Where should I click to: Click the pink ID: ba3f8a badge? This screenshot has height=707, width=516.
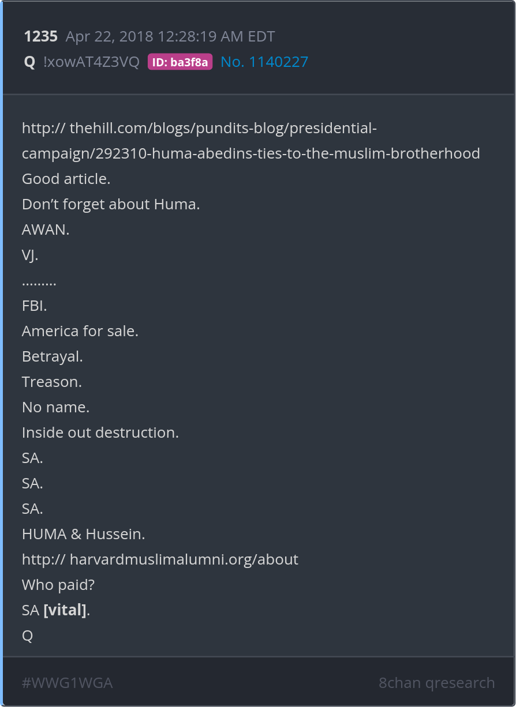[180, 62]
